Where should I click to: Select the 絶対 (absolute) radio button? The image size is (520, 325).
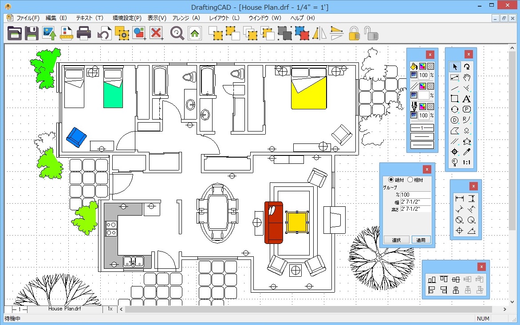pos(391,180)
